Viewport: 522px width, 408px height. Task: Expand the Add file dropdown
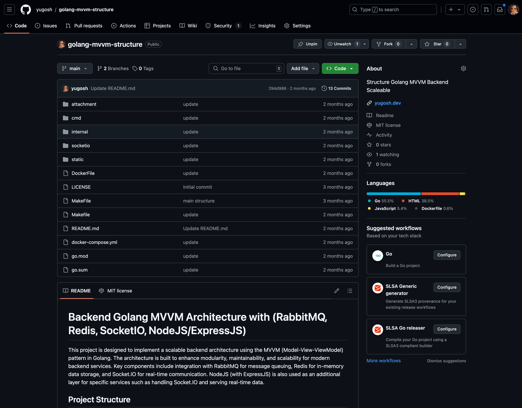(303, 68)
